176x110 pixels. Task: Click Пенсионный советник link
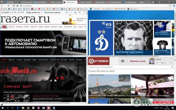52,12
